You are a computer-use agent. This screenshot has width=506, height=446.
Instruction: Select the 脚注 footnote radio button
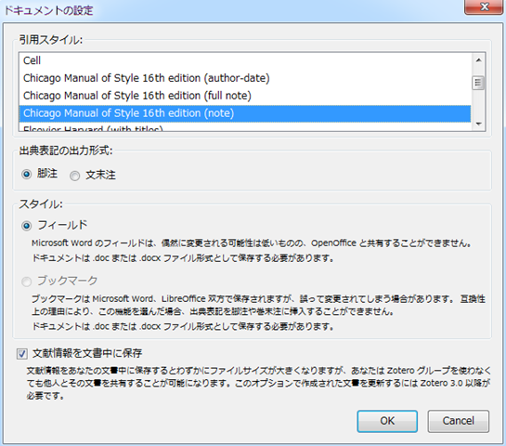pos(27,175)
